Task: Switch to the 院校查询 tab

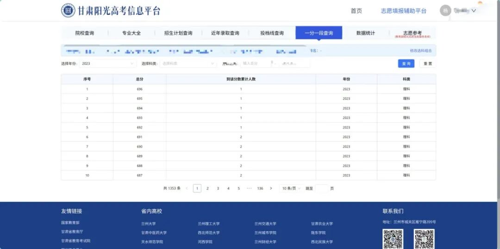Action: (x=85, y=33)
